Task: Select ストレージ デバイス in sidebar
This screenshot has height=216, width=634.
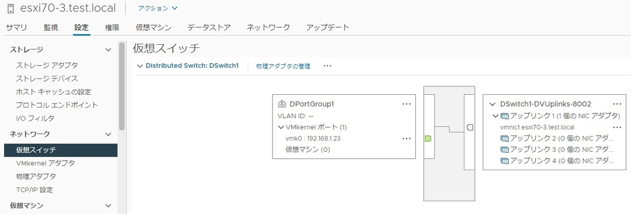Action: pyautogui.click(x=47, y=78)
